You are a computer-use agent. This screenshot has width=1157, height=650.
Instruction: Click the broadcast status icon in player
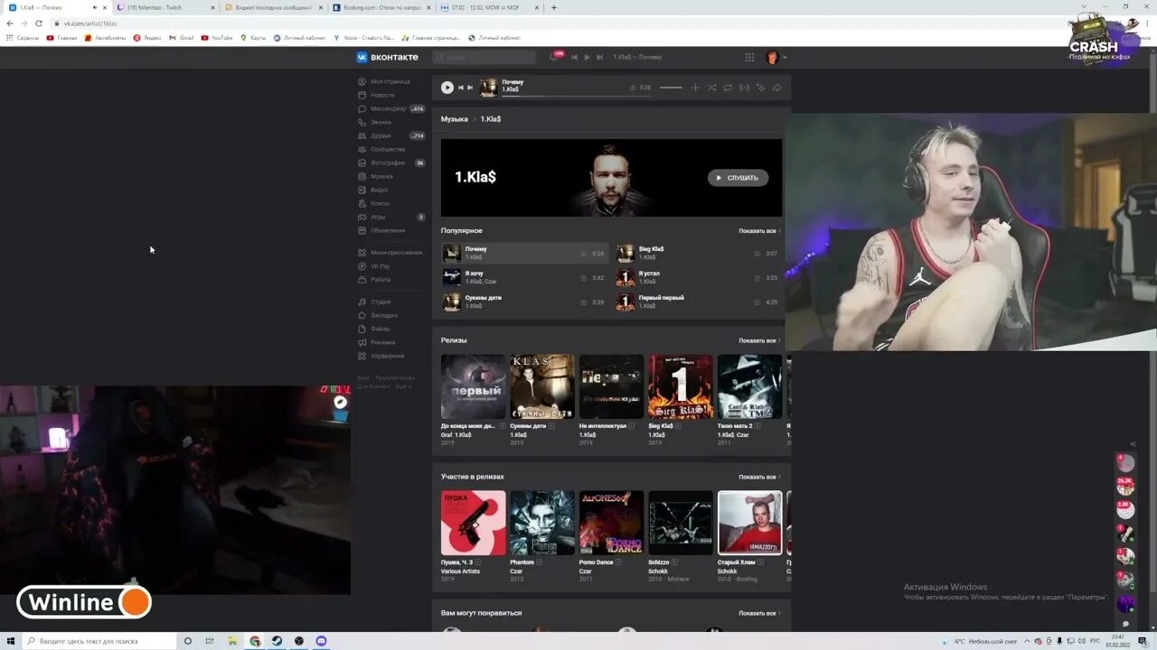[x=744, y=88]
